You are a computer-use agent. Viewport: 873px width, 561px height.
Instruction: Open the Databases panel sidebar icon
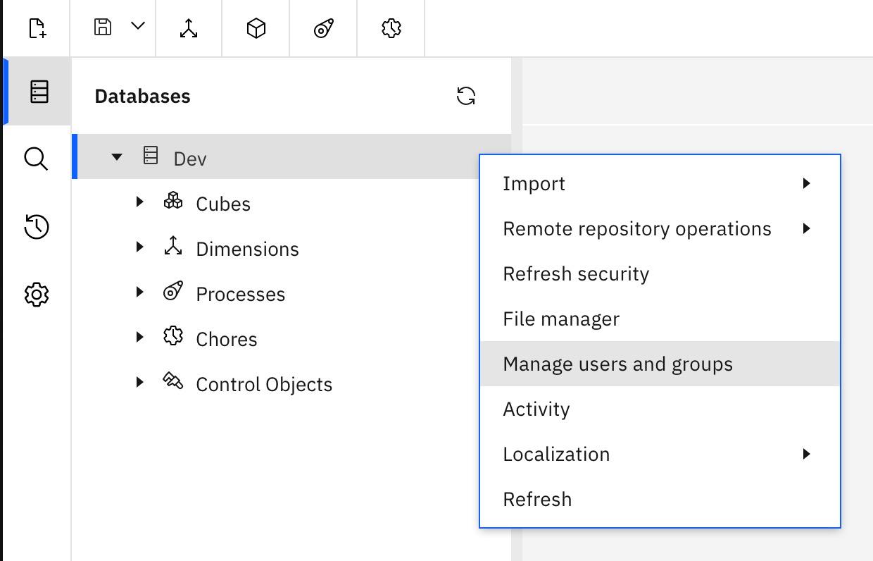click(39, 92)
